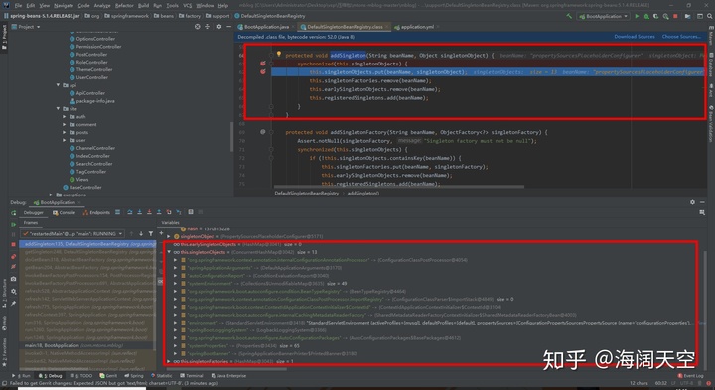This screenshot has height=390, width=715.
Task: Open Project panel gear settings
Action: (x=219, y=27)
